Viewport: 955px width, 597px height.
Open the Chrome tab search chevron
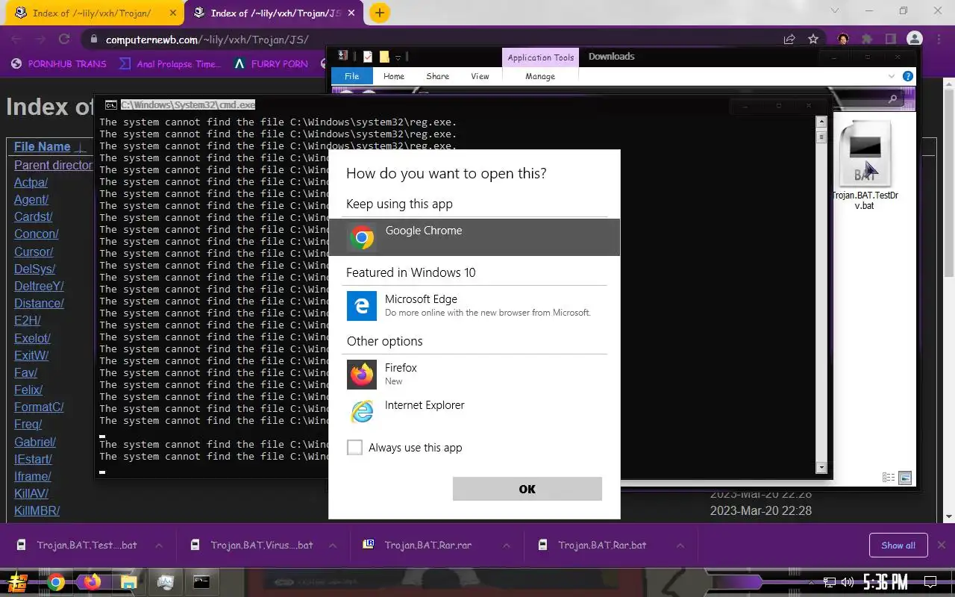tap(834, 11)
